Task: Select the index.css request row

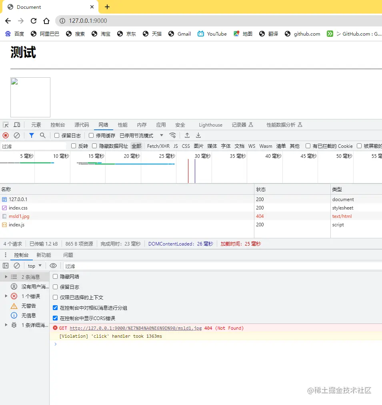Action: click(191, 208)
